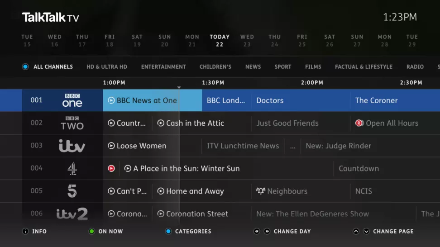Go to Monday 21 in the day bar
The width and height of the screenshot is (440, 247).
click(x=192, y=41)
